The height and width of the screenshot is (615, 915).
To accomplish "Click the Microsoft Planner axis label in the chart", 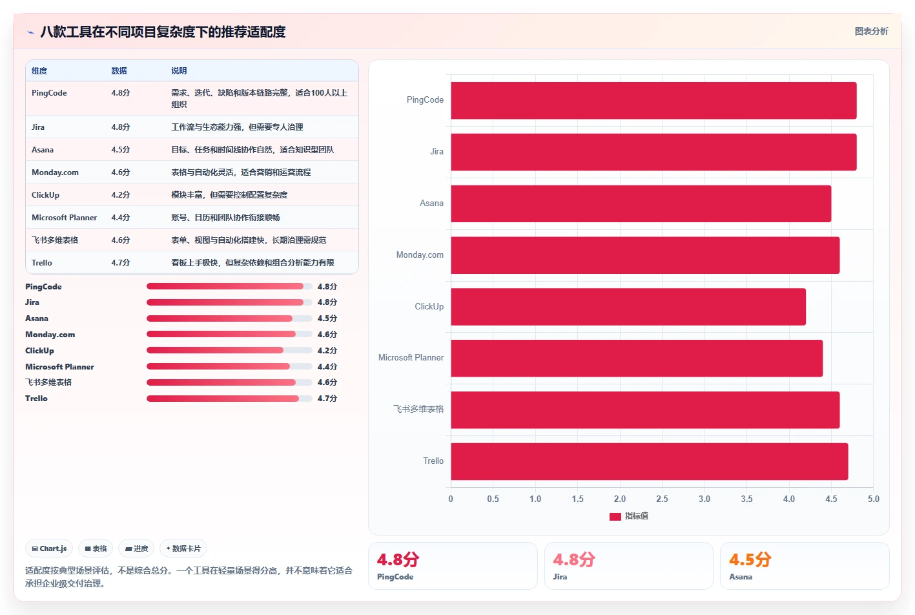I will (x=411, y=358).
